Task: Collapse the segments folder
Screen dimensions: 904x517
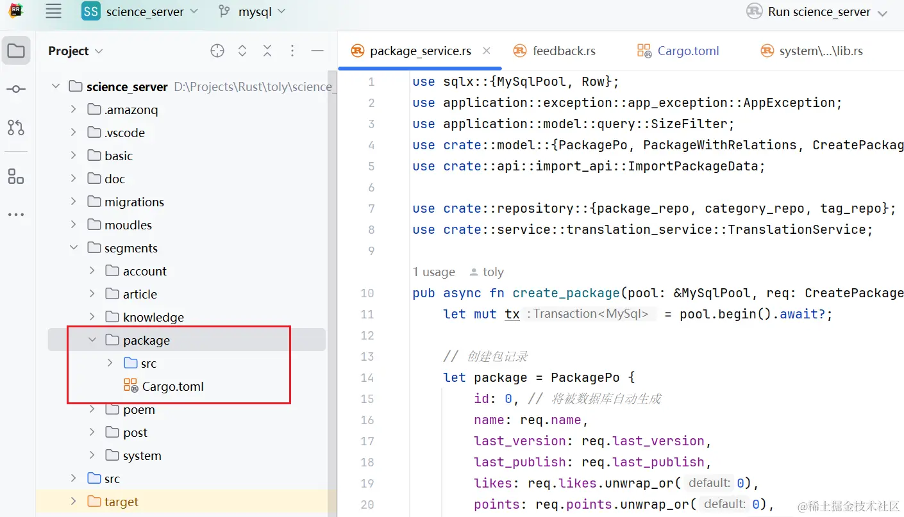Action: 74,248
